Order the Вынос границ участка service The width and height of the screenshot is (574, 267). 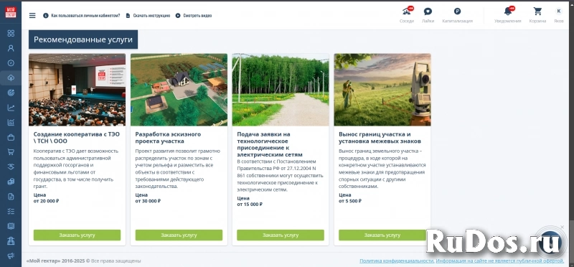tap(382, 235)
